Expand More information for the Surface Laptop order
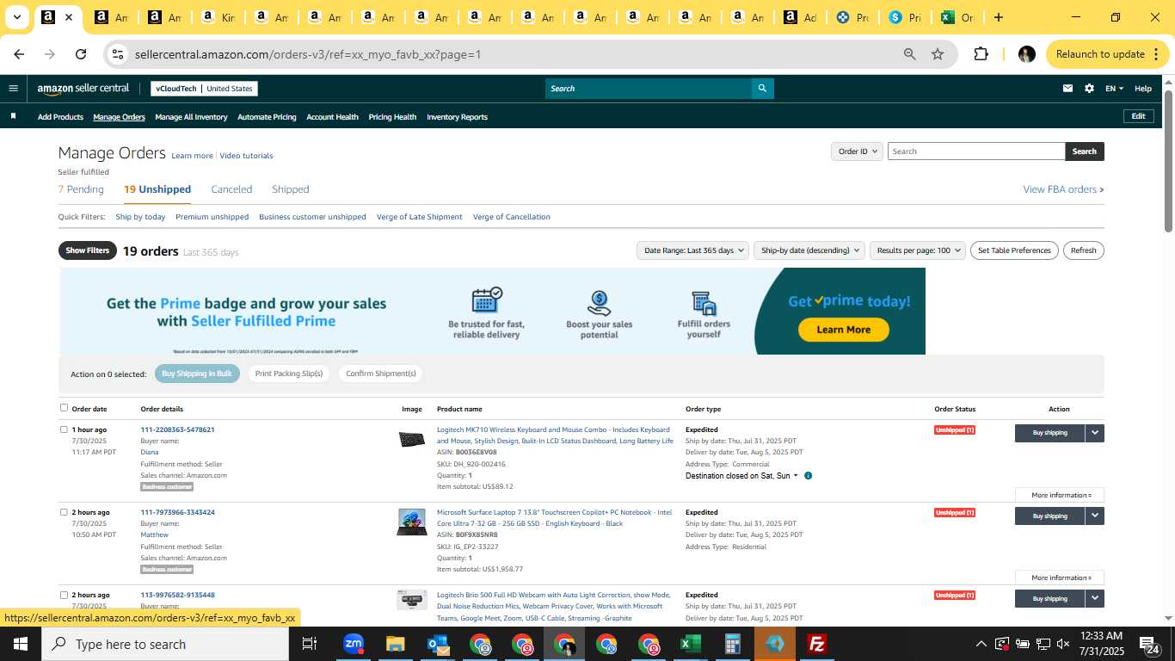Image resolution: width=1175 pixels, height=661 pixels. point(1060,578)
